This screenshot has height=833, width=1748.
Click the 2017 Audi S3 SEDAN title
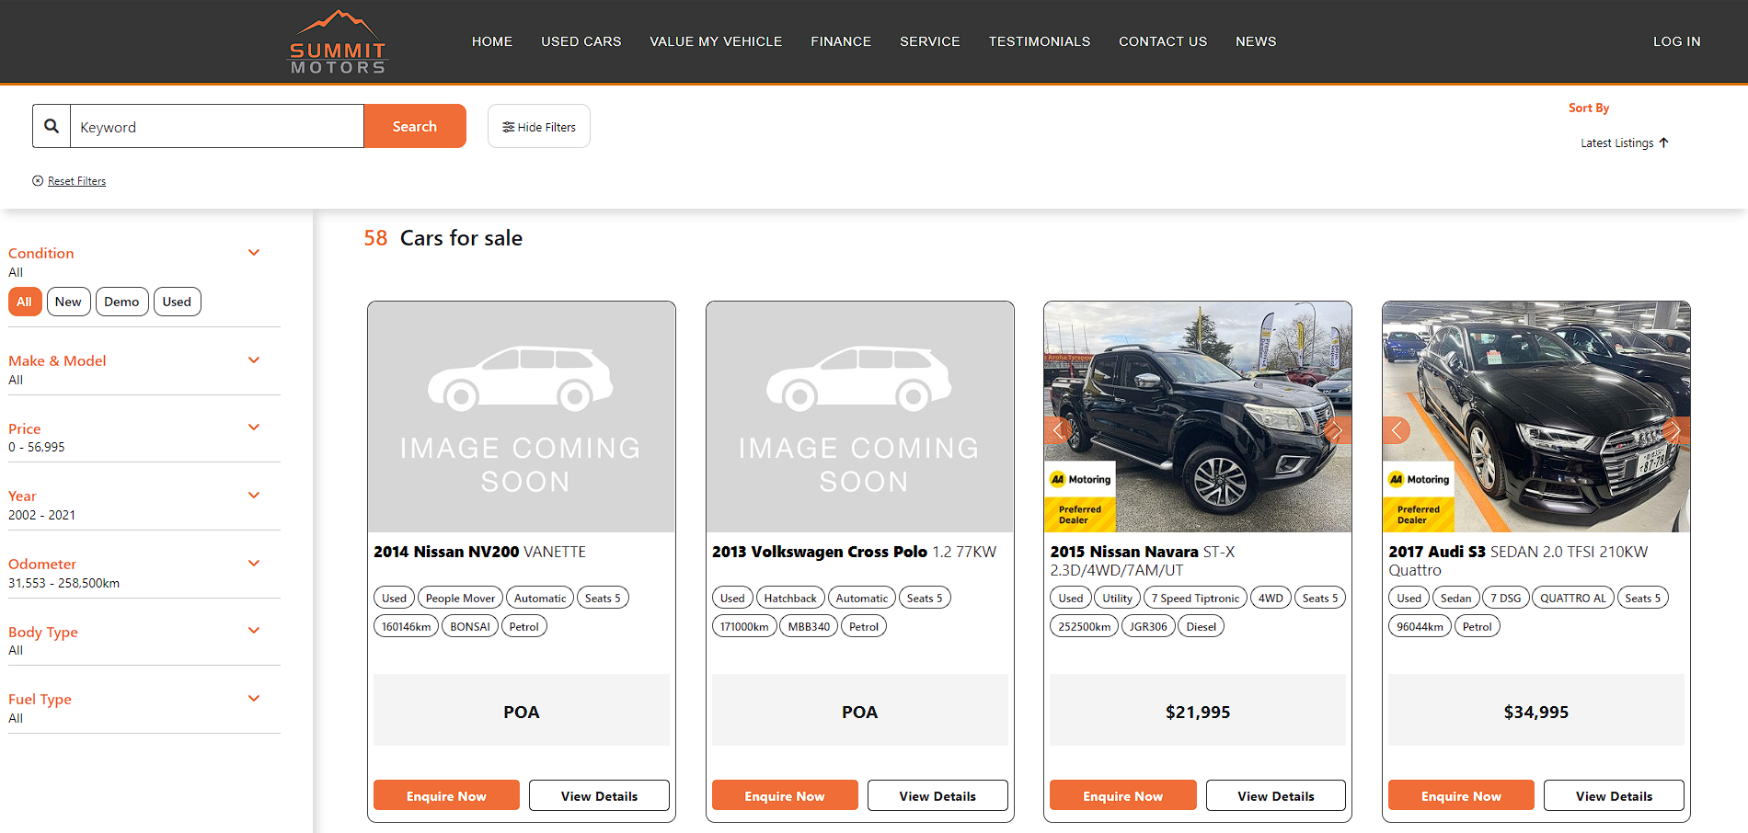point(1518,560)
